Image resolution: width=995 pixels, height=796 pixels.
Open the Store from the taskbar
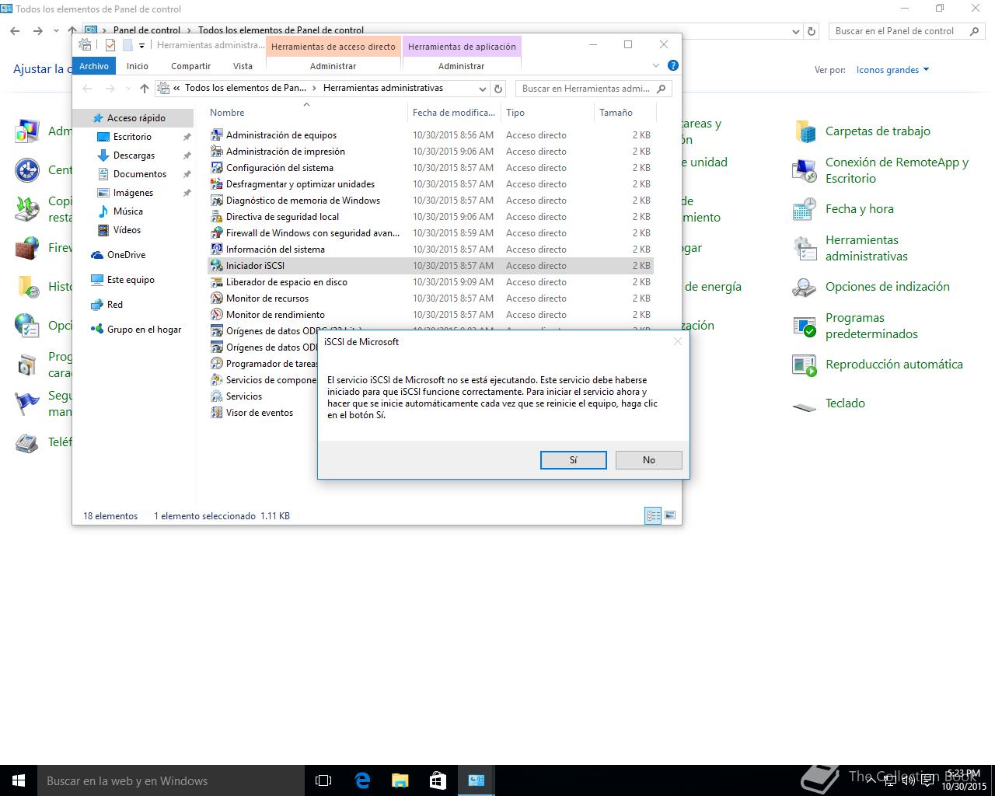point(438,780)
